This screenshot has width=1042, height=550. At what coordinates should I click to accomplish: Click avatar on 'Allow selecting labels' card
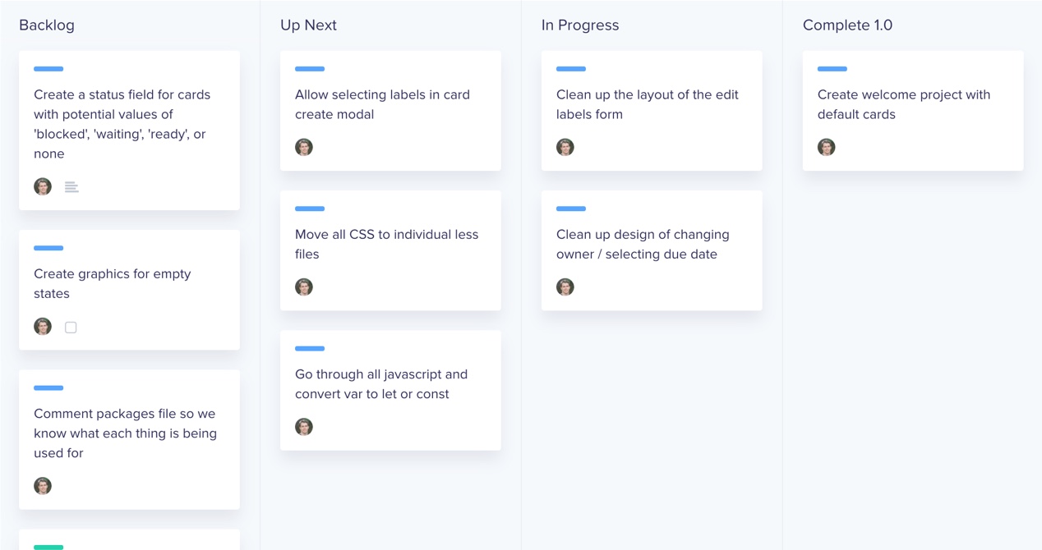coord(304,148)
